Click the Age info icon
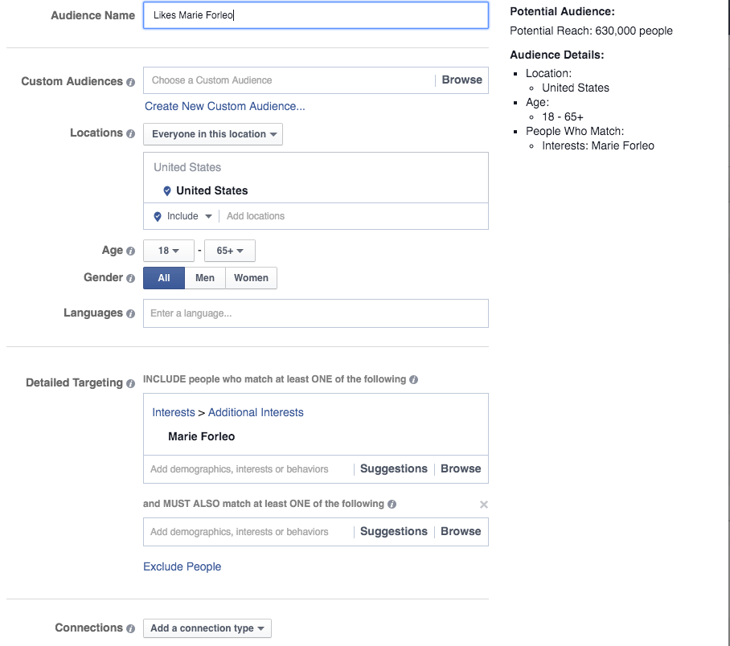 (x=131, y=251)
